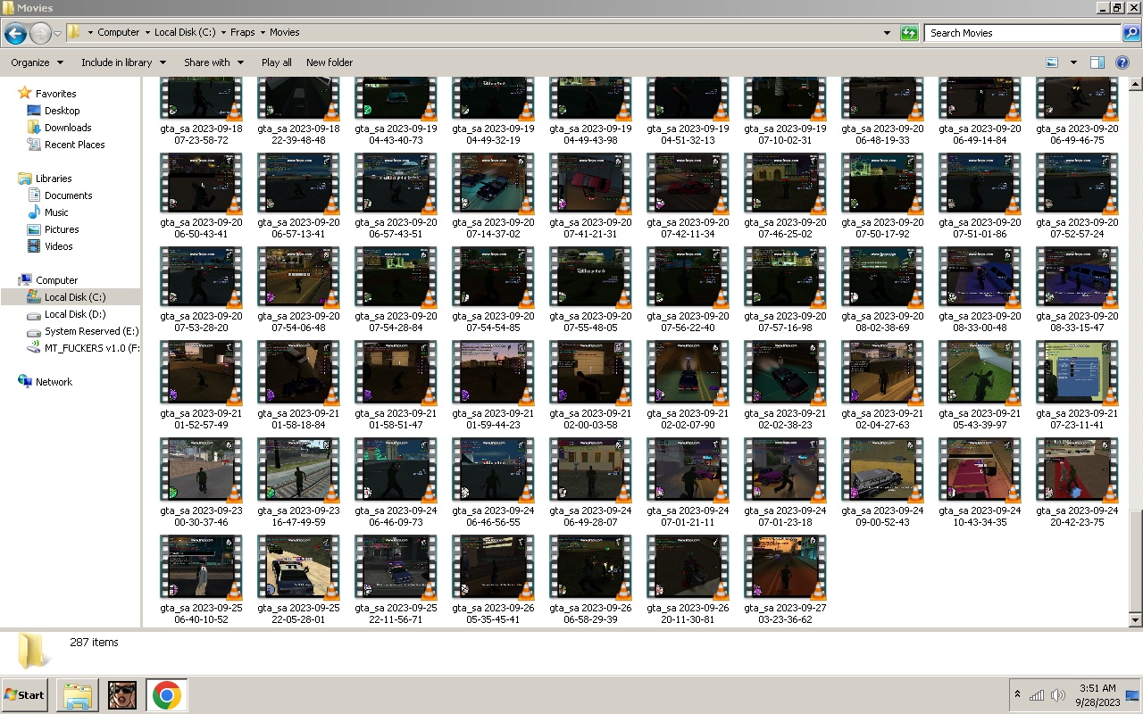Open the Include in library menu
Viewport: 1143px width, 714px height.
[123, 62]
